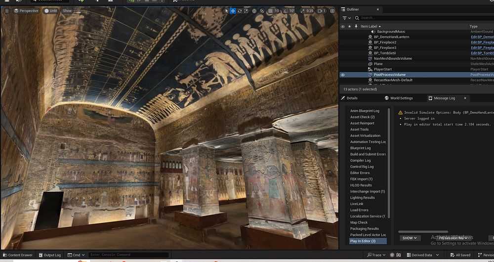Image resolution: width=494 pixels, height=262 pixels.
Task: Toggle scale snapping icon
Action: pos(301,11)
